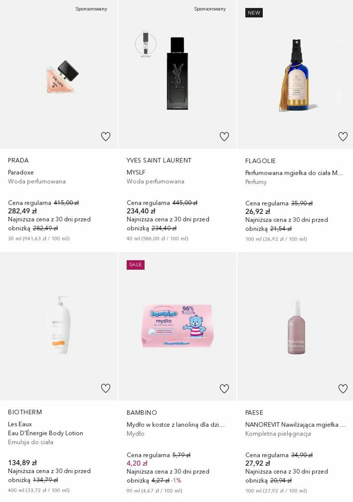Save Biotherm body lotion to wishlist

click(x=106, y=388)
